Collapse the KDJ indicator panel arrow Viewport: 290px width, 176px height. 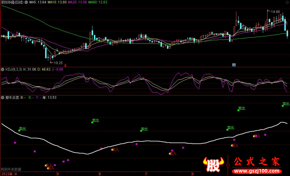pos(2,69)
